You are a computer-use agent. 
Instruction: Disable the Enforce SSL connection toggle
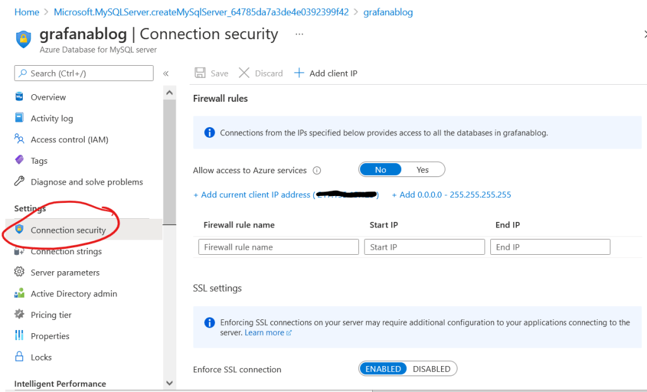pos(431,369)
